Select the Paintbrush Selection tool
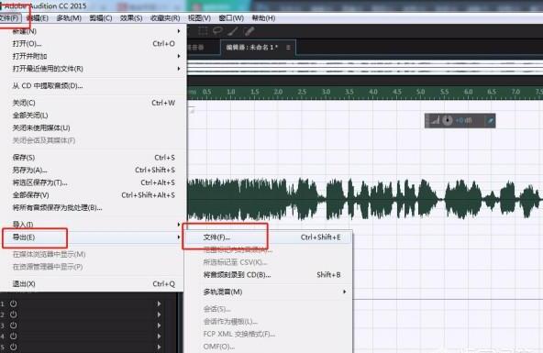Screen dimensions: 543x353 [233, 31]
